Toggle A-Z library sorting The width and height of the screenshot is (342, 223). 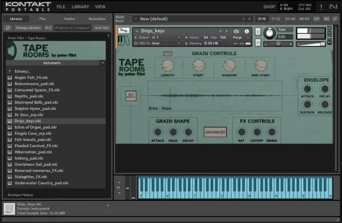(x=48, y=28)
